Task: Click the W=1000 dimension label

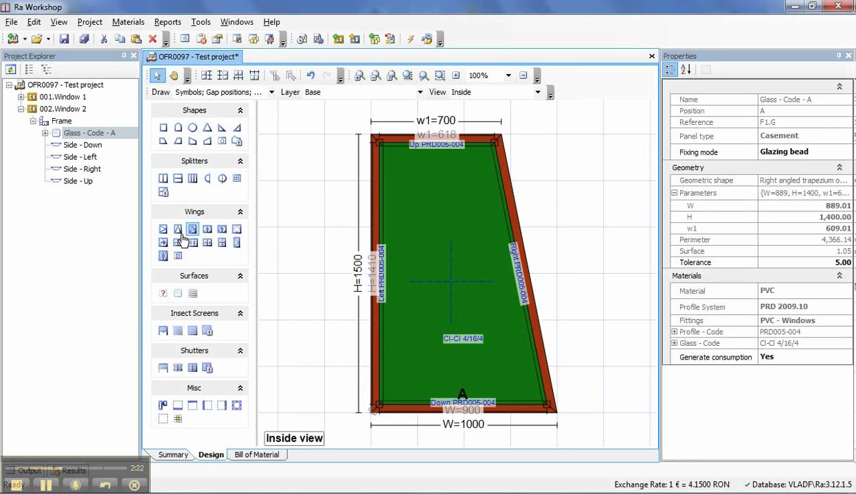Action: pos(463,424)
